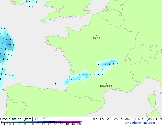This screenshot has height=125, width=162.
Task: Click the 12 mm precipitation value on map
Action: click(10, 45)
